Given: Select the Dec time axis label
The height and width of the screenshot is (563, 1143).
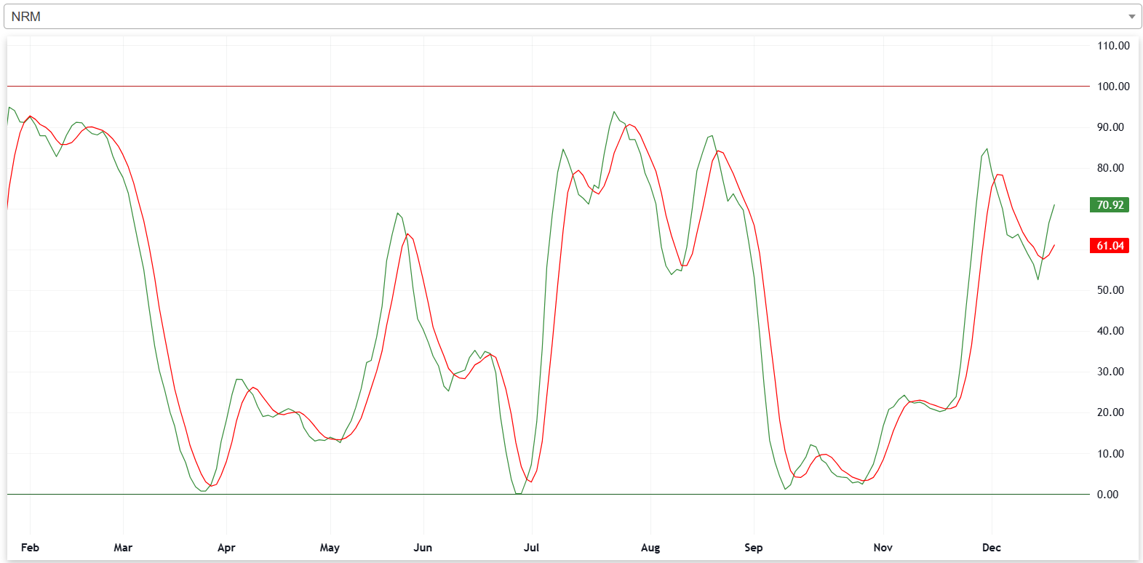Looking at the screenshot, I should click(x=991, y=548).
